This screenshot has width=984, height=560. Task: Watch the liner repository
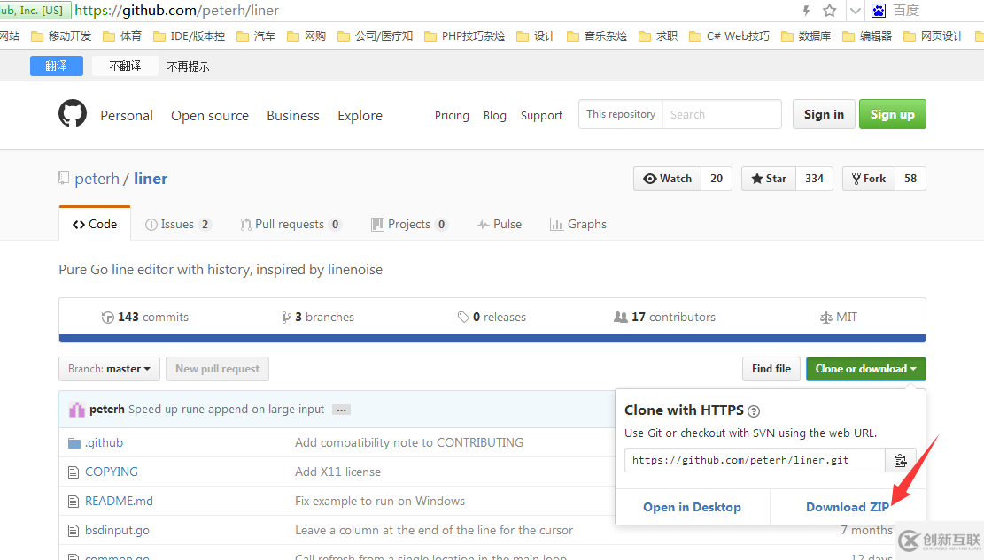click(x=668, y=179)
